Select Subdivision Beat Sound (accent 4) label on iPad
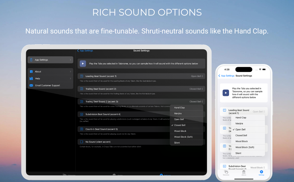The width and height of the screenshot is (294, 182). click(x=103, y=114)
